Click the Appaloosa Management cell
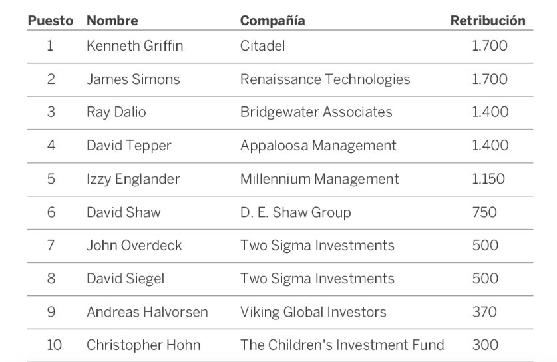This screenshot has height=362, width=557. [318, 145]
